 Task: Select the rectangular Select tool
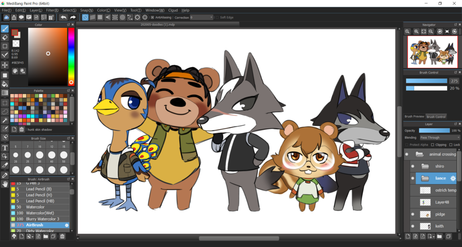click(x=5, y=103)
